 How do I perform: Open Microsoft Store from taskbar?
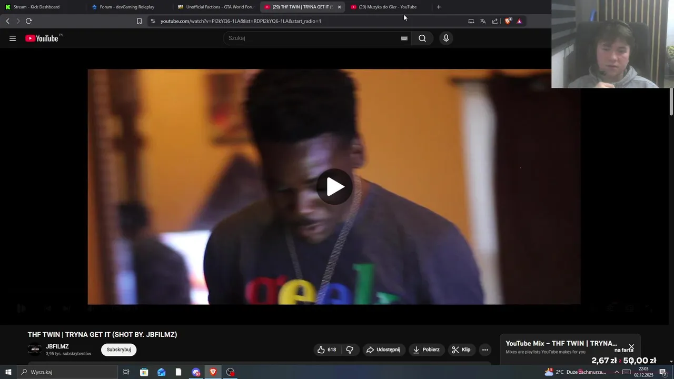144,372
